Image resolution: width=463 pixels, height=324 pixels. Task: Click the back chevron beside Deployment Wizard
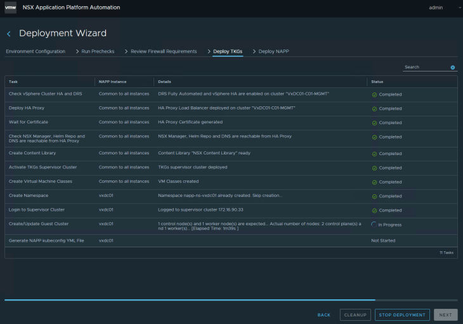point(9,34)
